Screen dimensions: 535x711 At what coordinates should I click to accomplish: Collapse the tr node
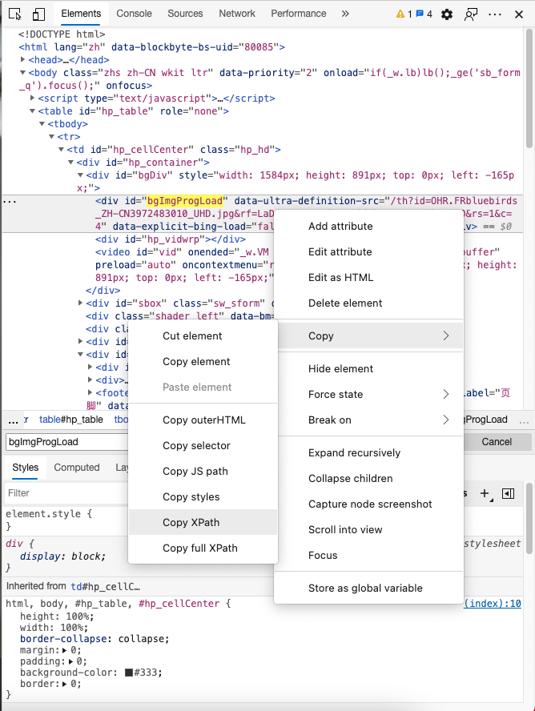coord(51,136)
